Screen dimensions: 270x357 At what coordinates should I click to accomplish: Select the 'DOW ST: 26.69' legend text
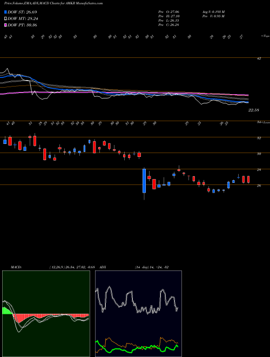pos(22,12)
